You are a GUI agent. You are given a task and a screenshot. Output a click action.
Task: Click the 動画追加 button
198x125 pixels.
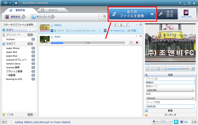pos(15,17)
